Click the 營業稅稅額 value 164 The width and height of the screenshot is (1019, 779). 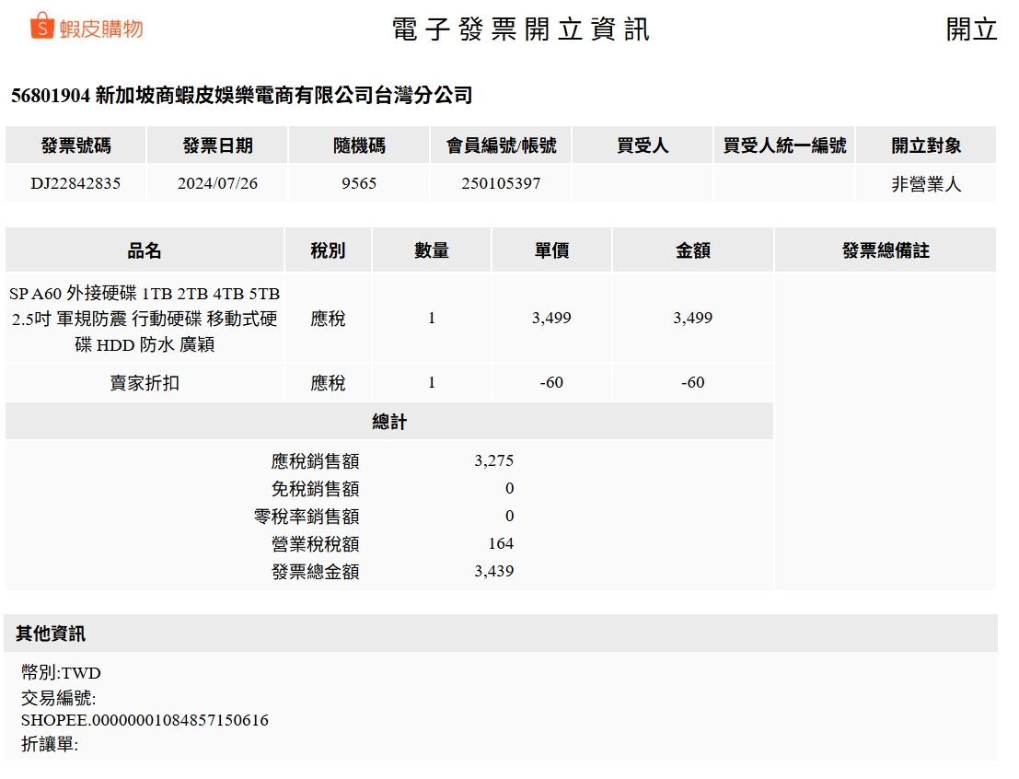point(501,544)
